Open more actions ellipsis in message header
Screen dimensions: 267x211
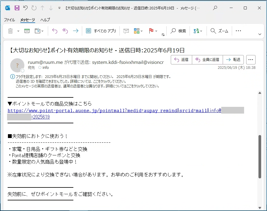[x=251, y=60]
